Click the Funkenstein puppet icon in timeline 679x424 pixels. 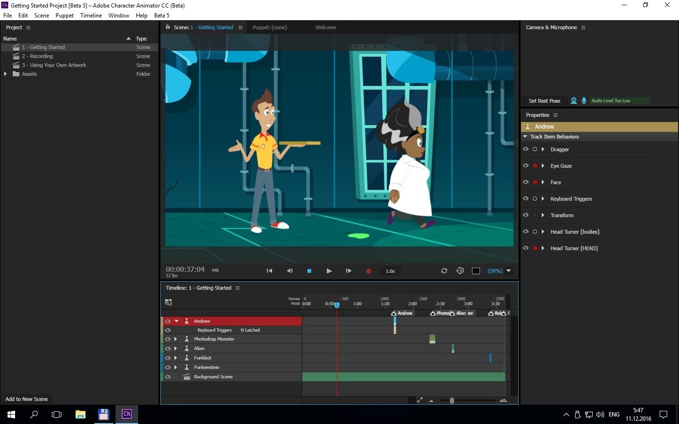(x=187, y=367)
